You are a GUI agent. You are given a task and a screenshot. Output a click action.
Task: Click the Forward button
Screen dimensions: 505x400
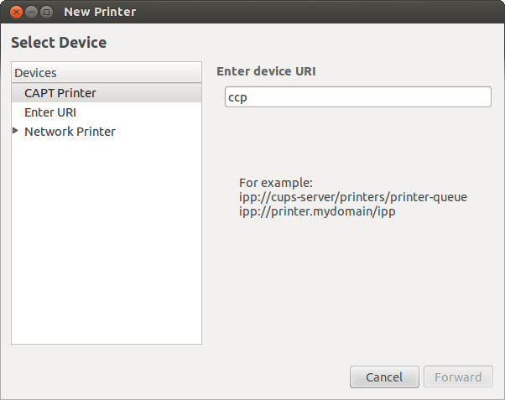point(458,377)
